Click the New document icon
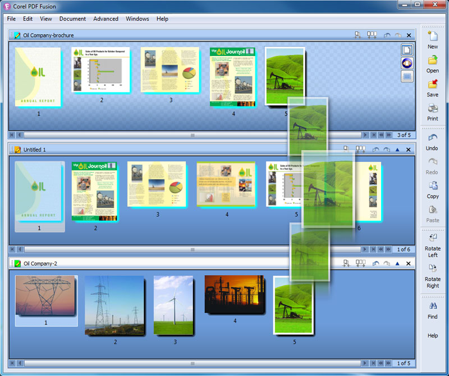The height and width of the screenshot is (376, 449). pos(432,37)
